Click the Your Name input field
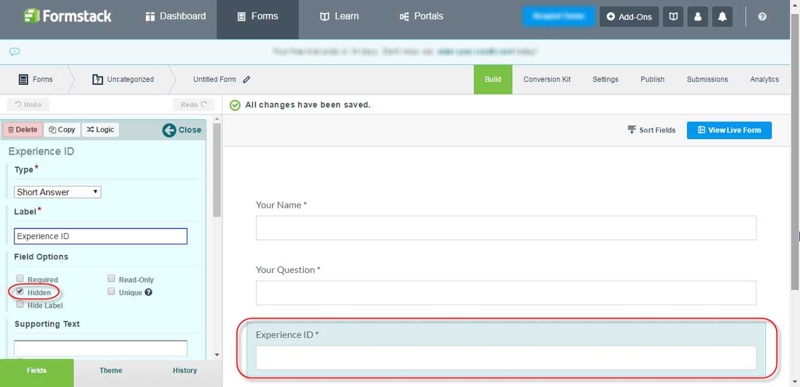The height and width of the screenshot is (387, 800). pos(506,228)
